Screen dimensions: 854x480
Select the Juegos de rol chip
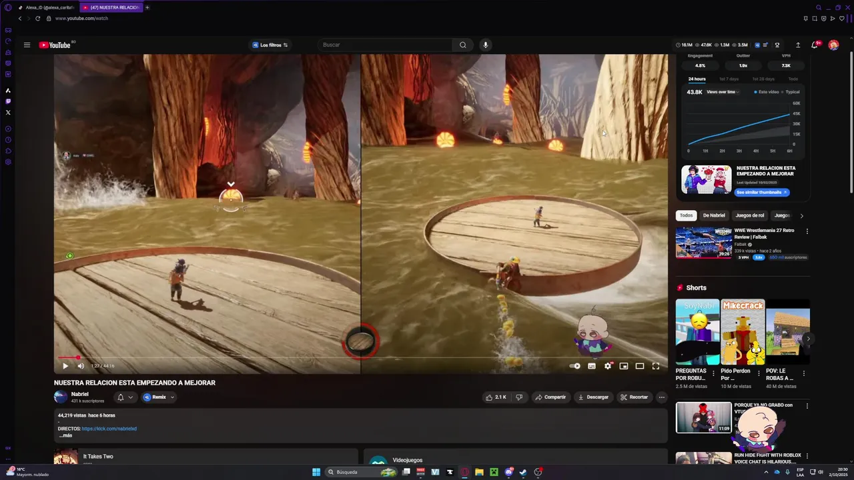(x=749, y=215)
